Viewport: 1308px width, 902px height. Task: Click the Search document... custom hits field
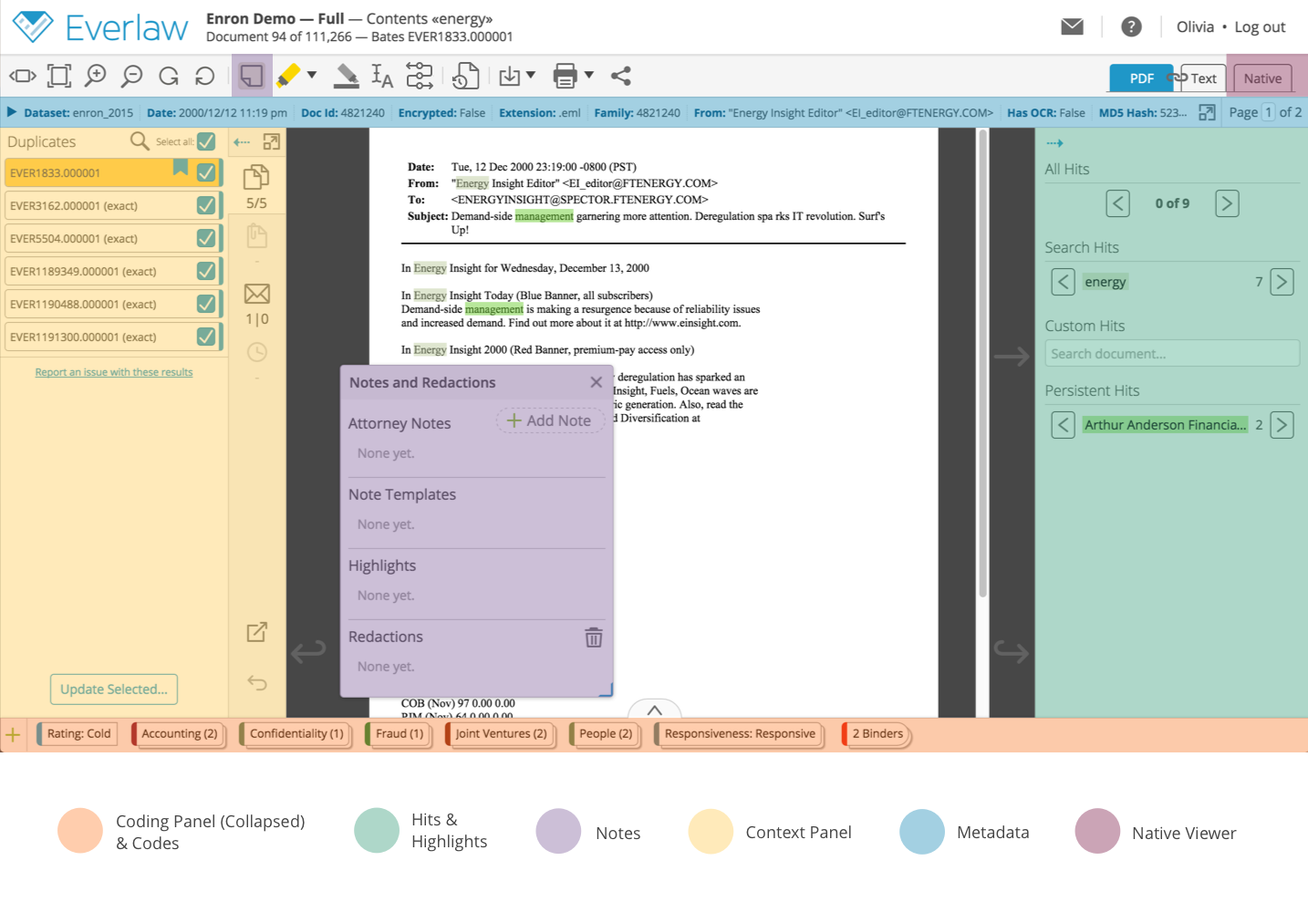(1172, 354)
